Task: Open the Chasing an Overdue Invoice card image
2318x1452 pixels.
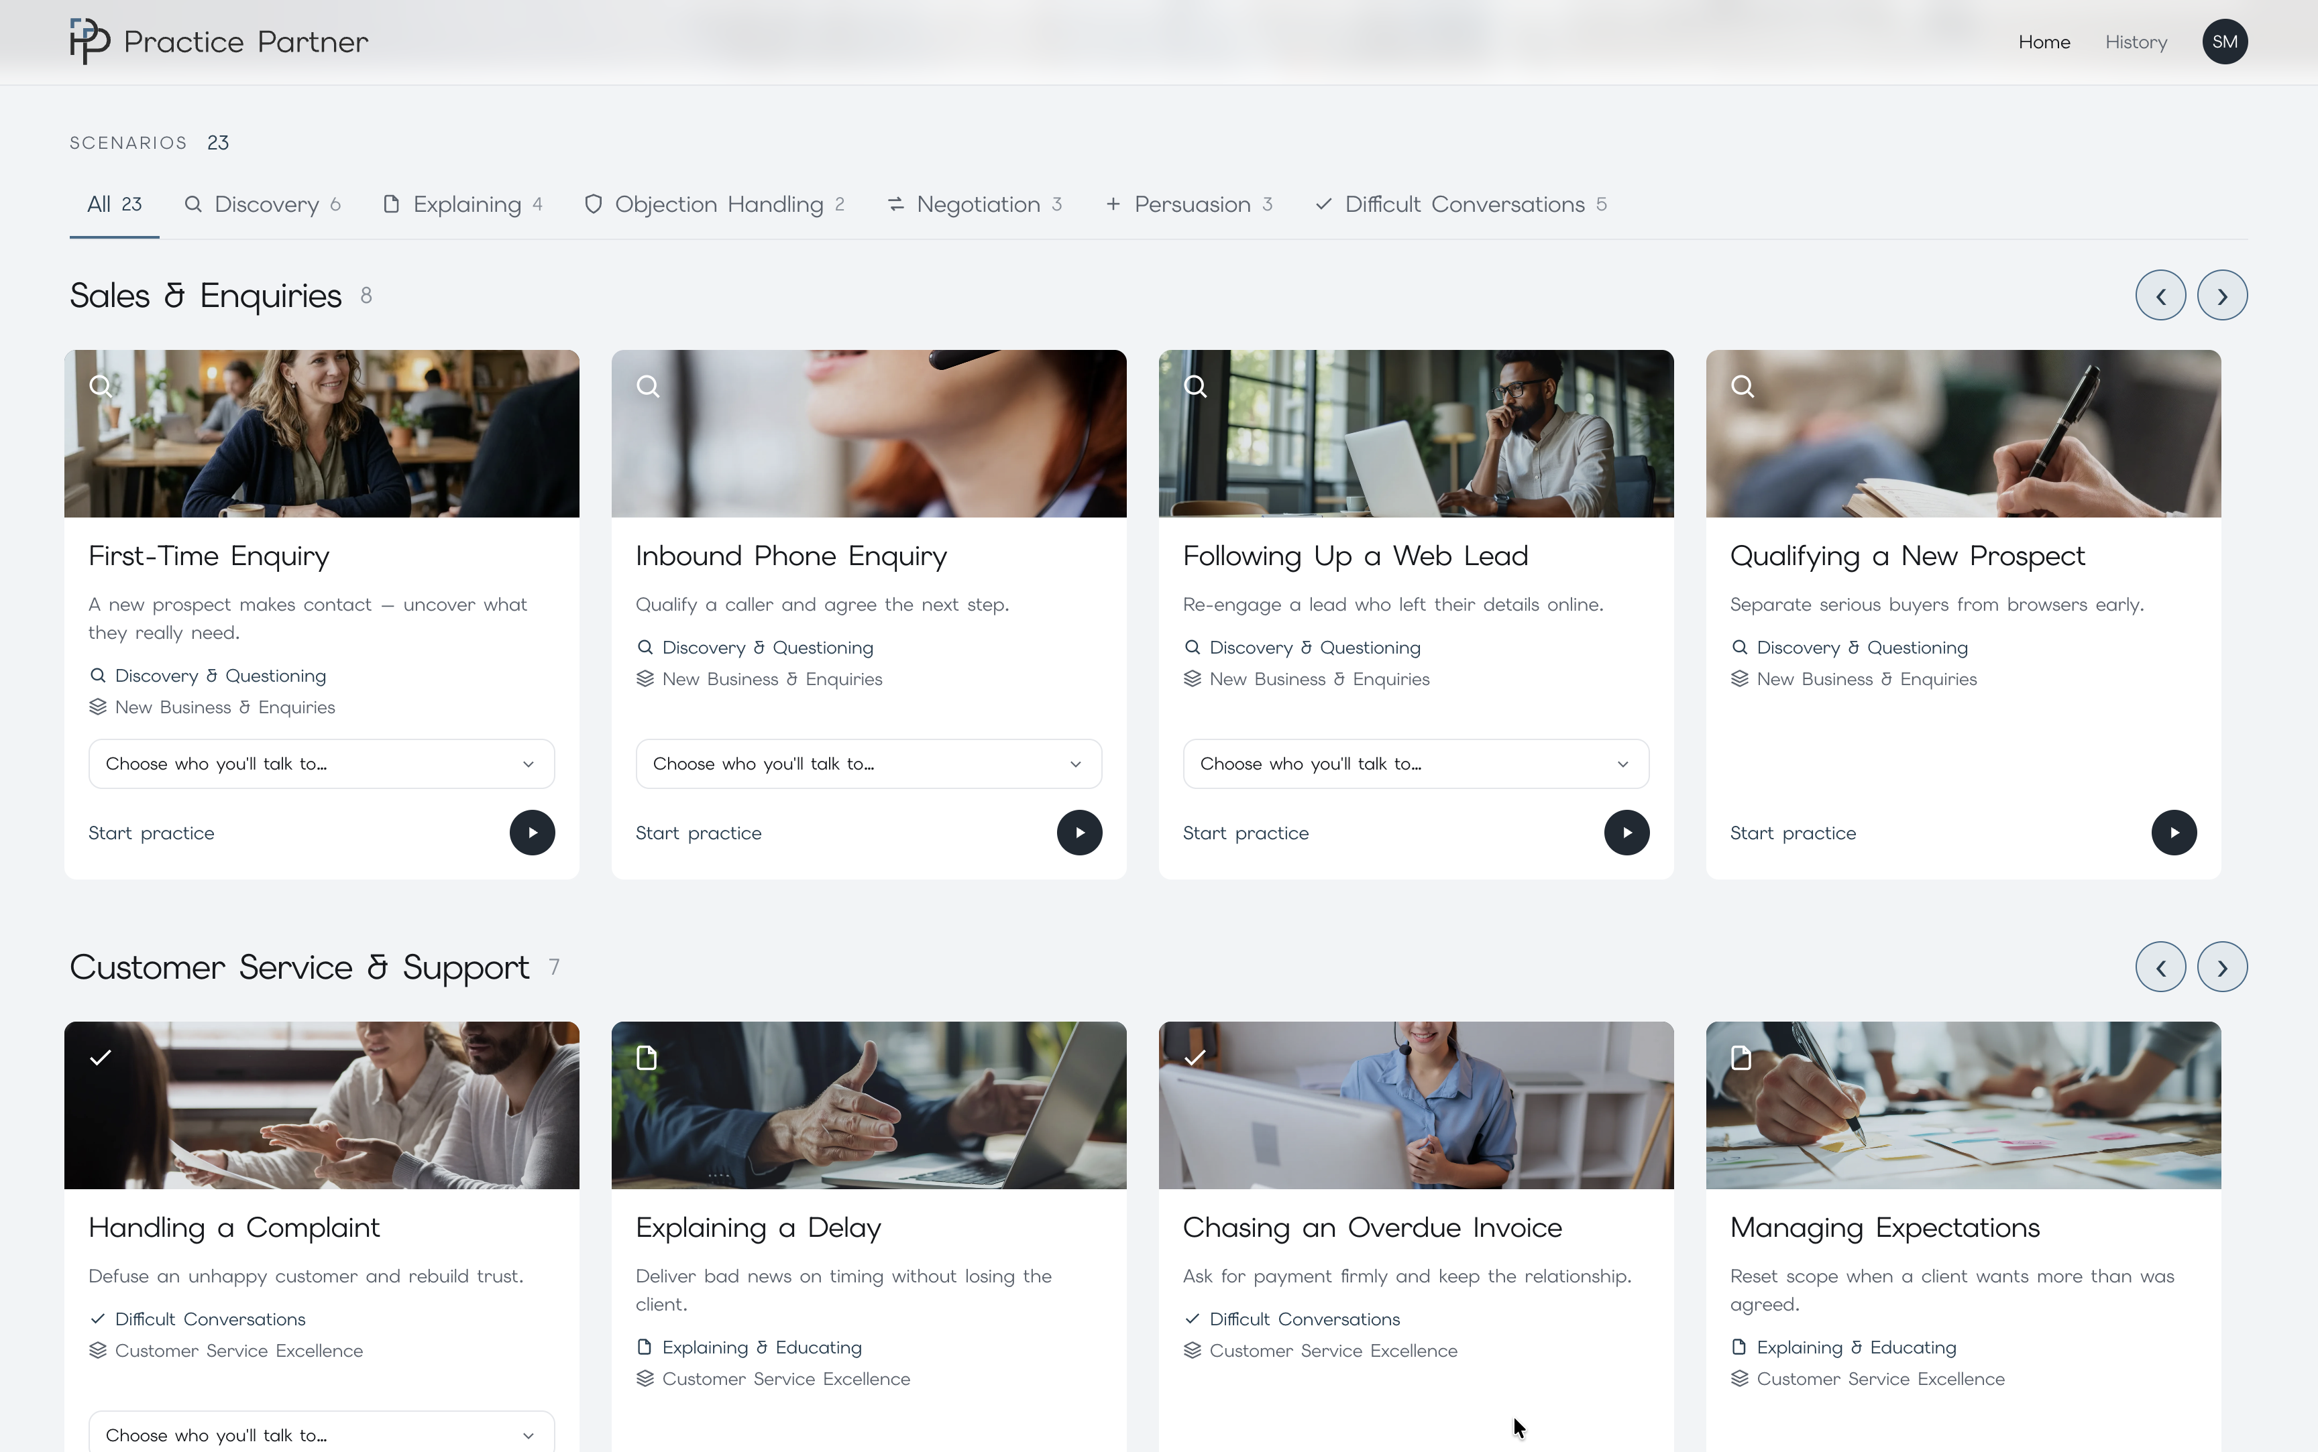Action: tap(1416, 1104)
